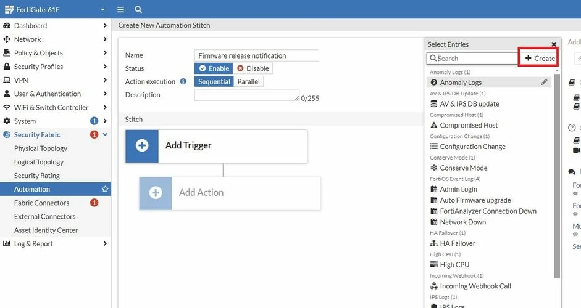Screen dimensions: 581x308
Task: Close the Select Entries panel
Action: (x=554, y=44)
